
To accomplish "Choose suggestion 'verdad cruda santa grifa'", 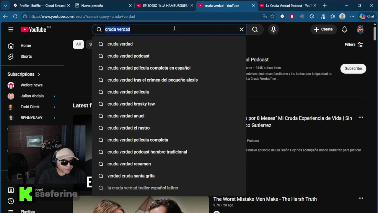I will [169, 176].
